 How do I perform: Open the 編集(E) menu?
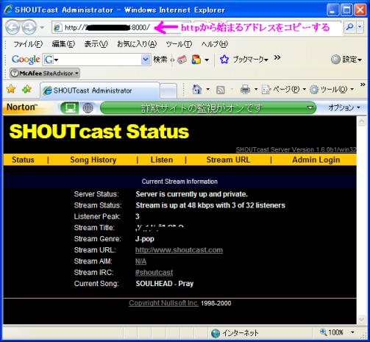coord(63,44)
